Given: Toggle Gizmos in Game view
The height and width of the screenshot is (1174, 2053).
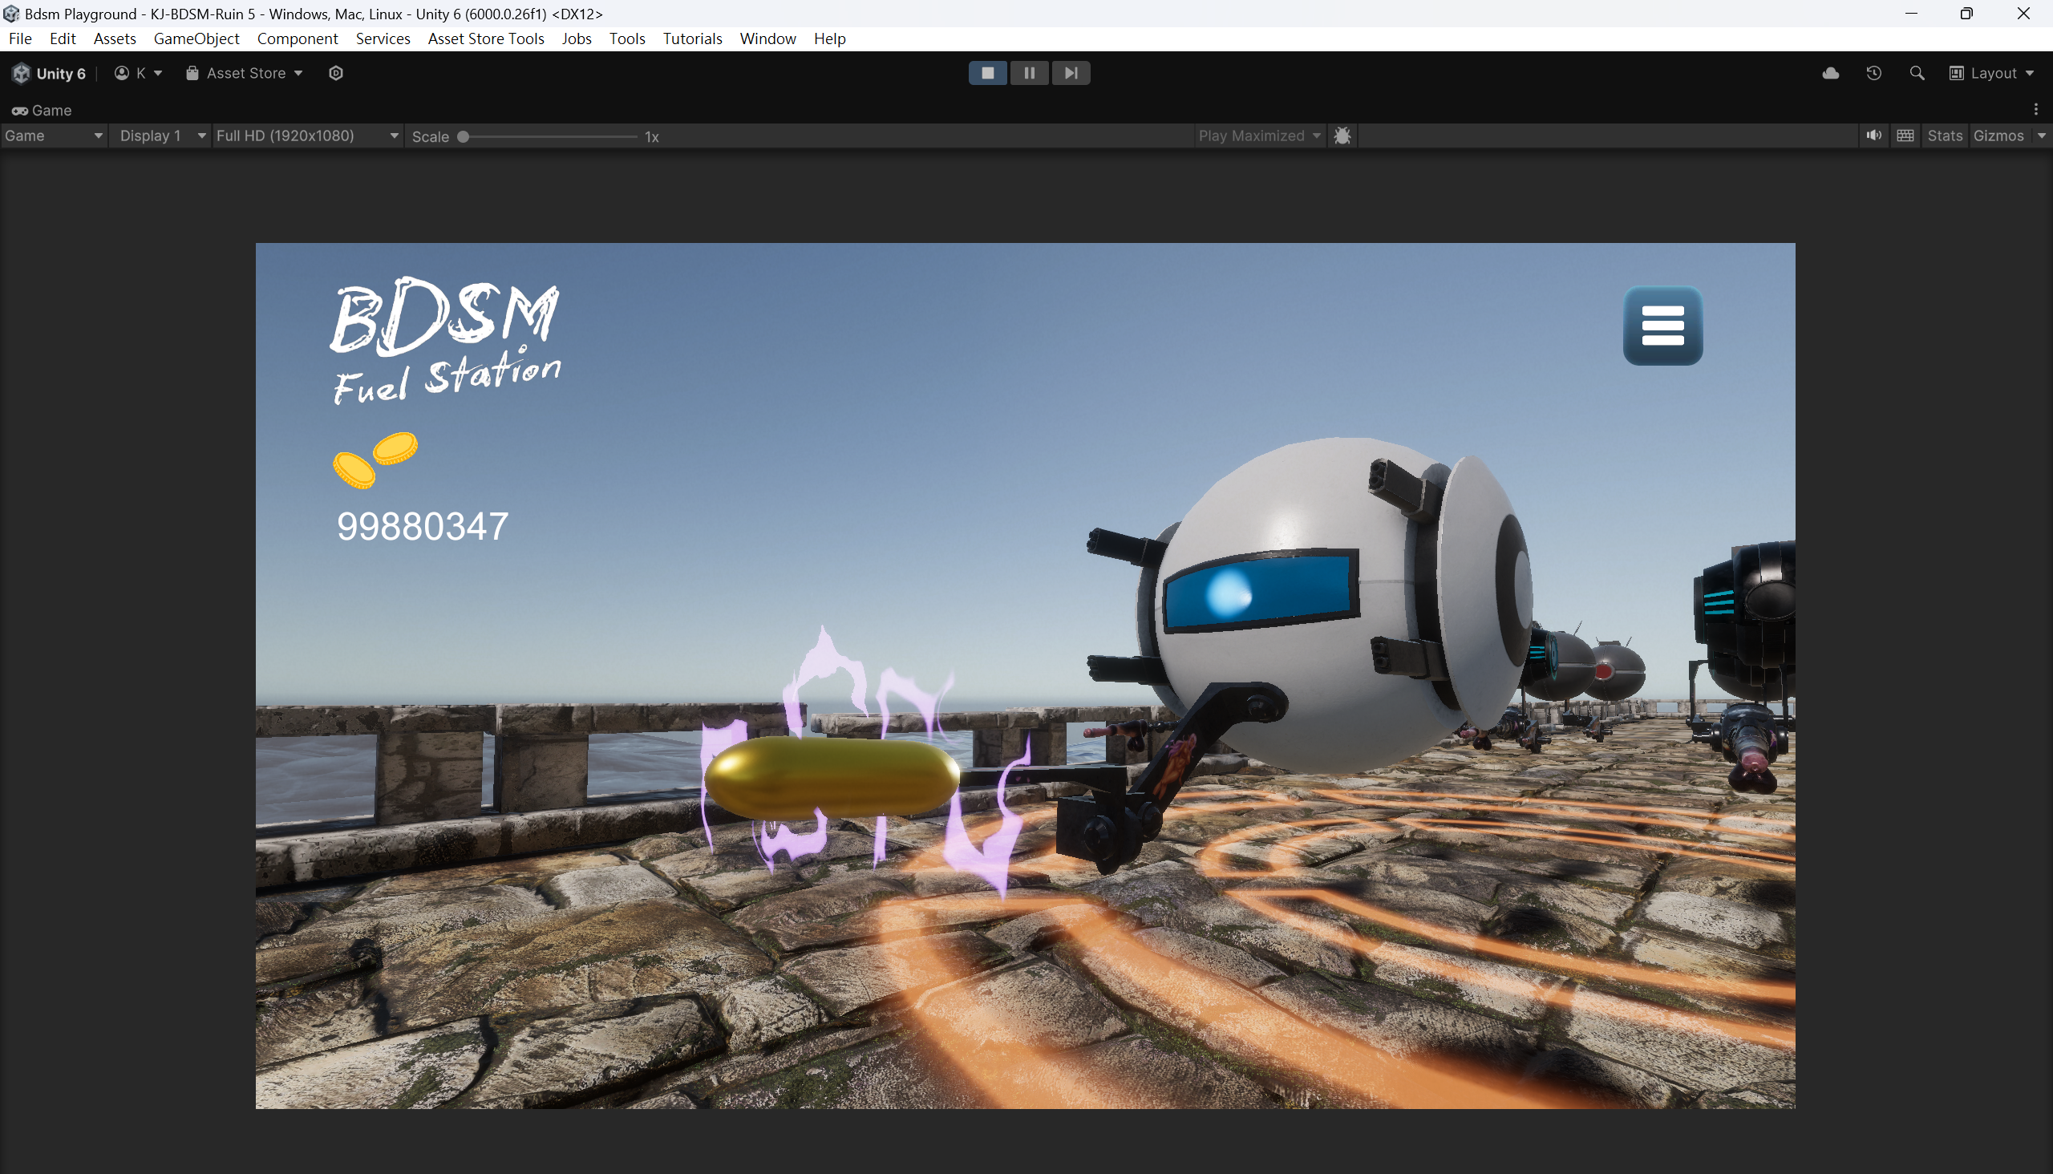Looking at the screenshot, I should tap(1998, 136).
